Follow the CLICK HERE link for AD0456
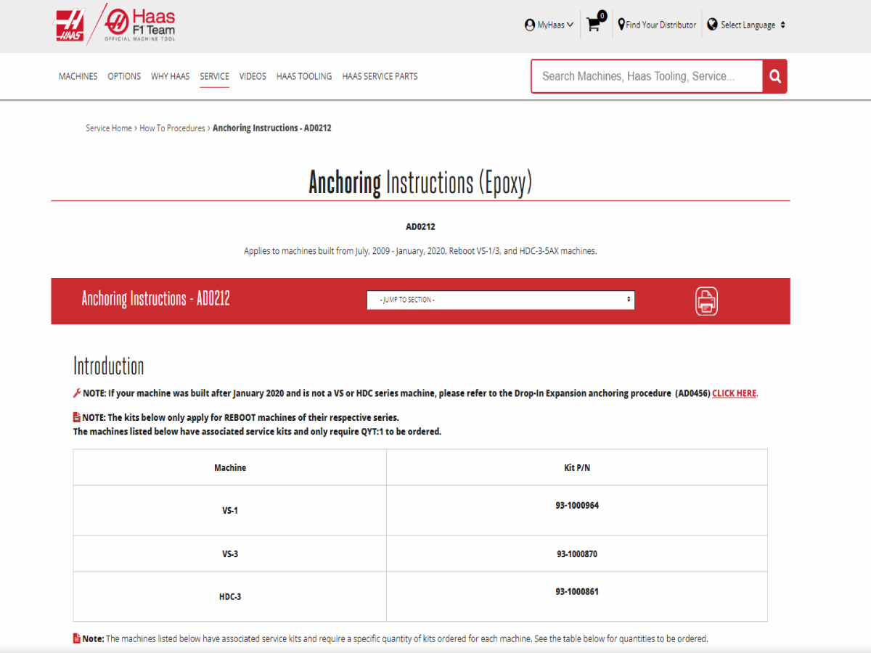871x653 pixels. [734, 393]
